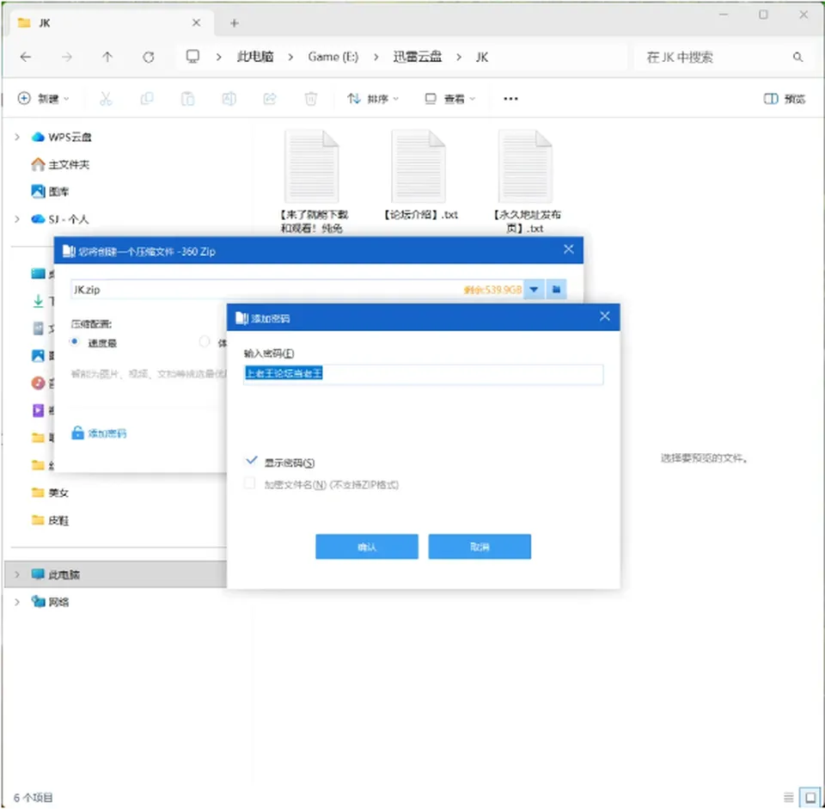Screen dimensions: 825x809
Task: Expand the 网络 tree node
Action: coord(17,602)
